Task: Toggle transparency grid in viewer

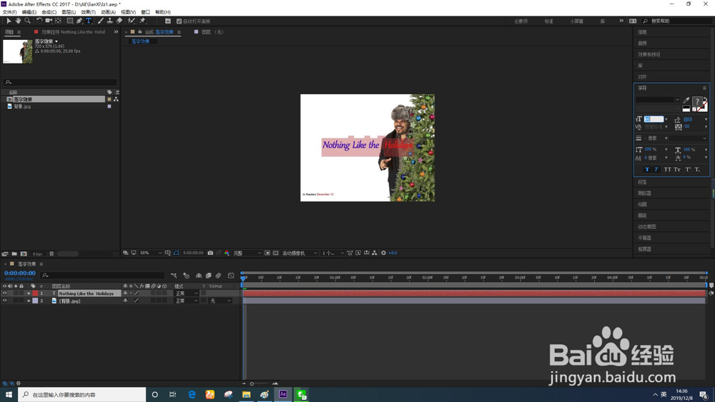Action: click(275, 253)
